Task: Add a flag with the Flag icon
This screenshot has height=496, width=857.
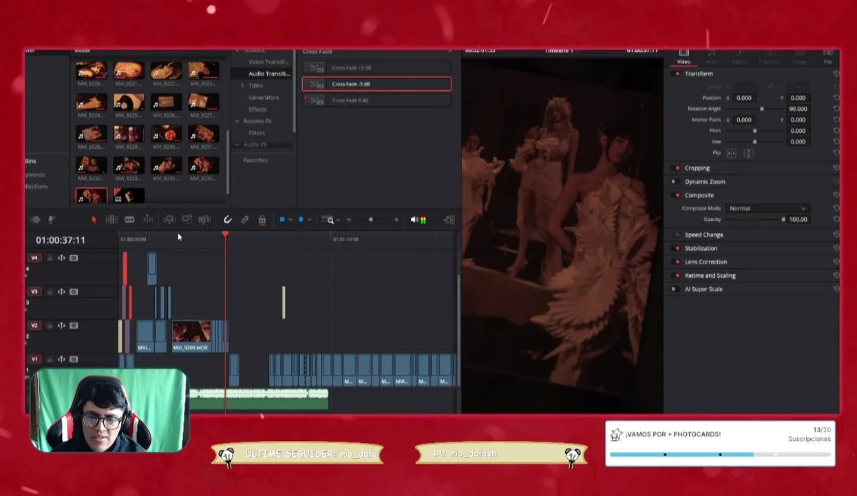Action: [282, 220]
